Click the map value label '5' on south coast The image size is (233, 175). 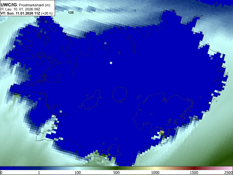[x=76, y=152]
